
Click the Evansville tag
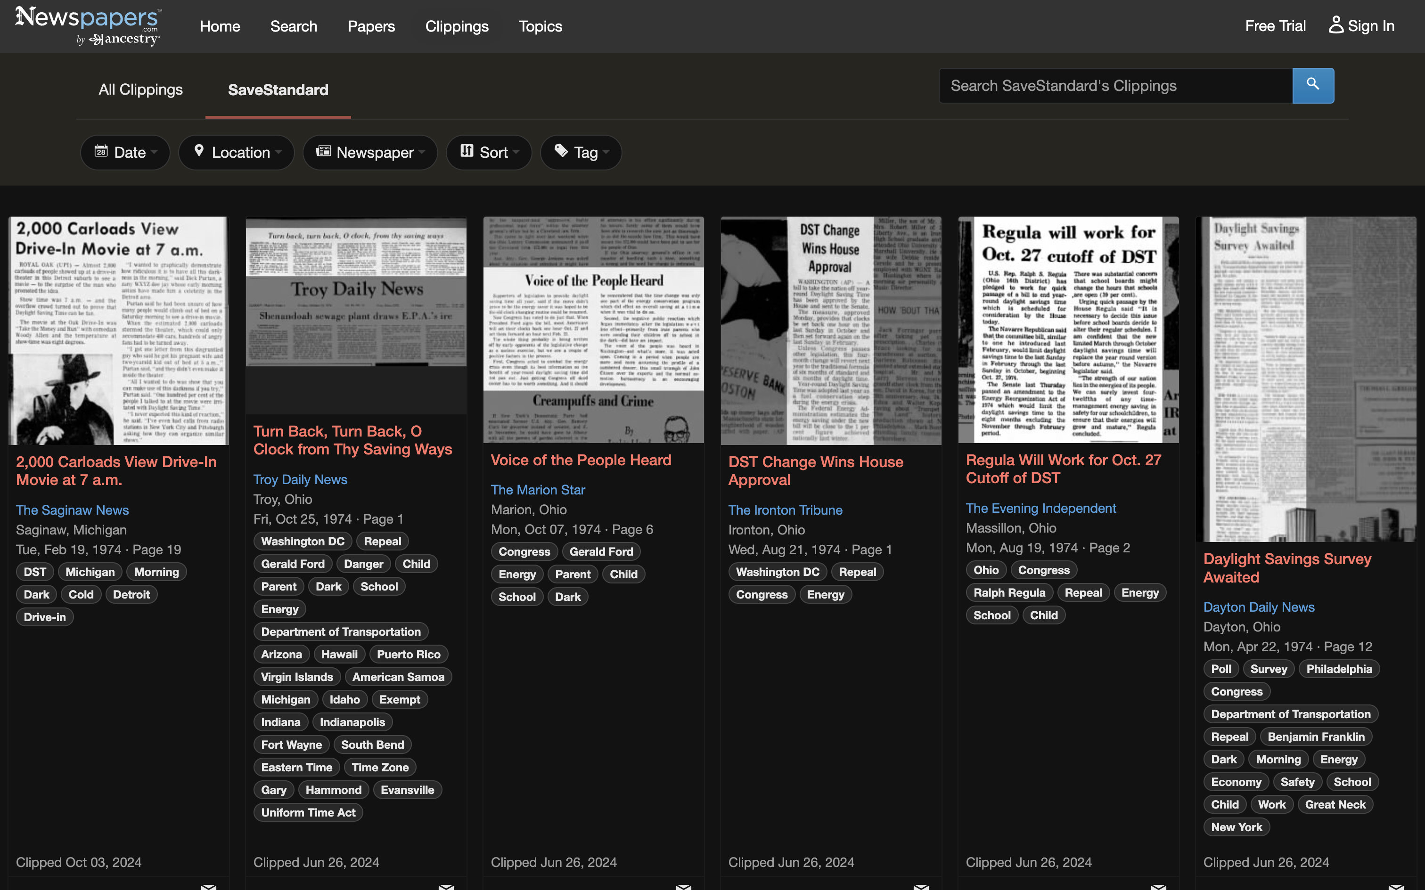tap(408, 790)
